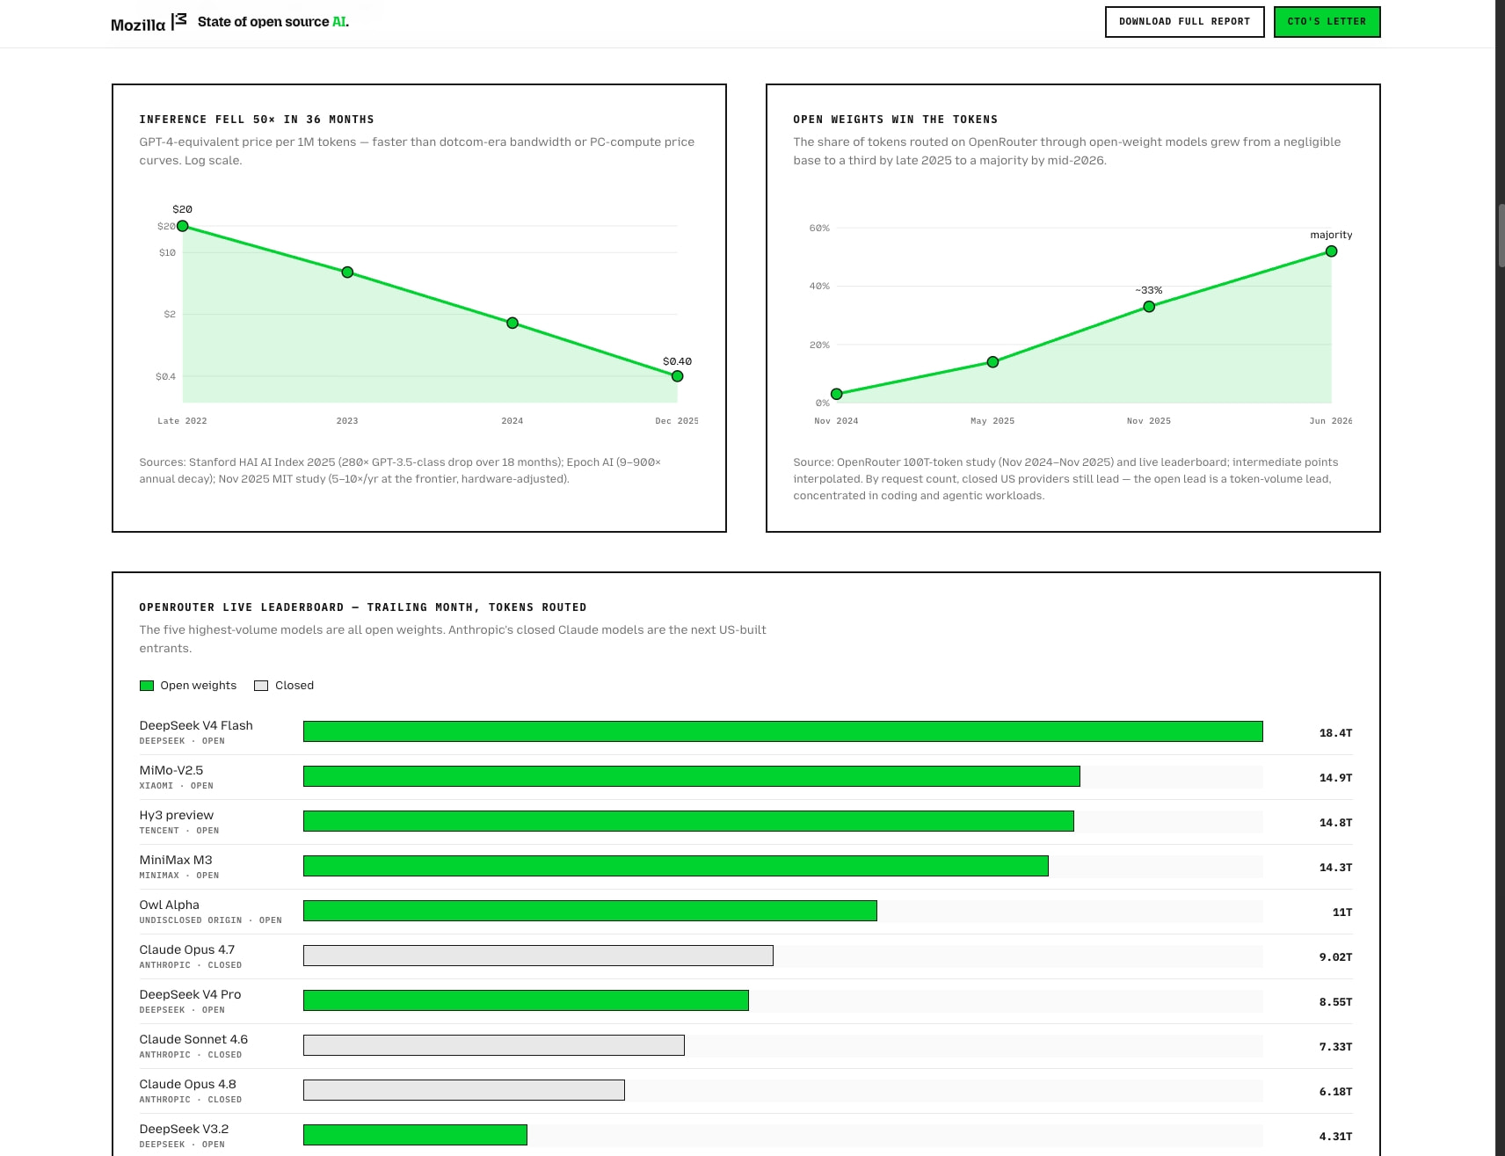Image resolution: width=1505 pixels, height=1156 pixels.
Task: Click the 4.31T token value
Action: tap(1335, 1137)
